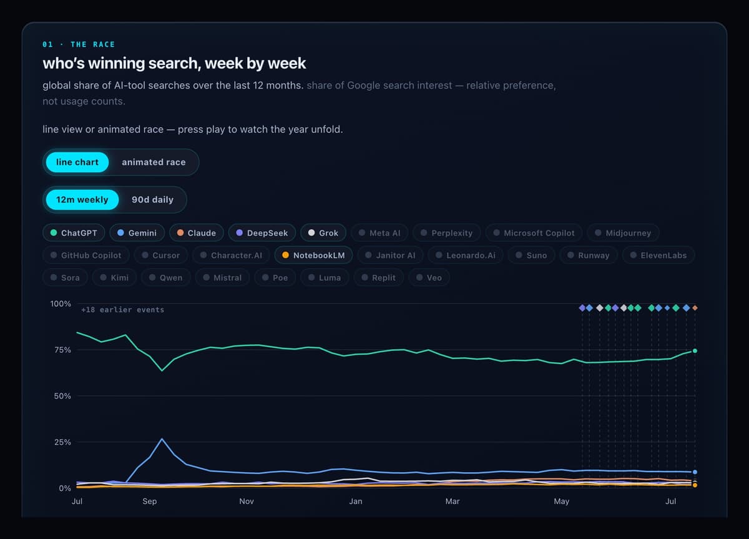The height and width of the screenshot is (539, 749).
Task: Click the 0% y-axis label
Action: [x=65, y=488]
